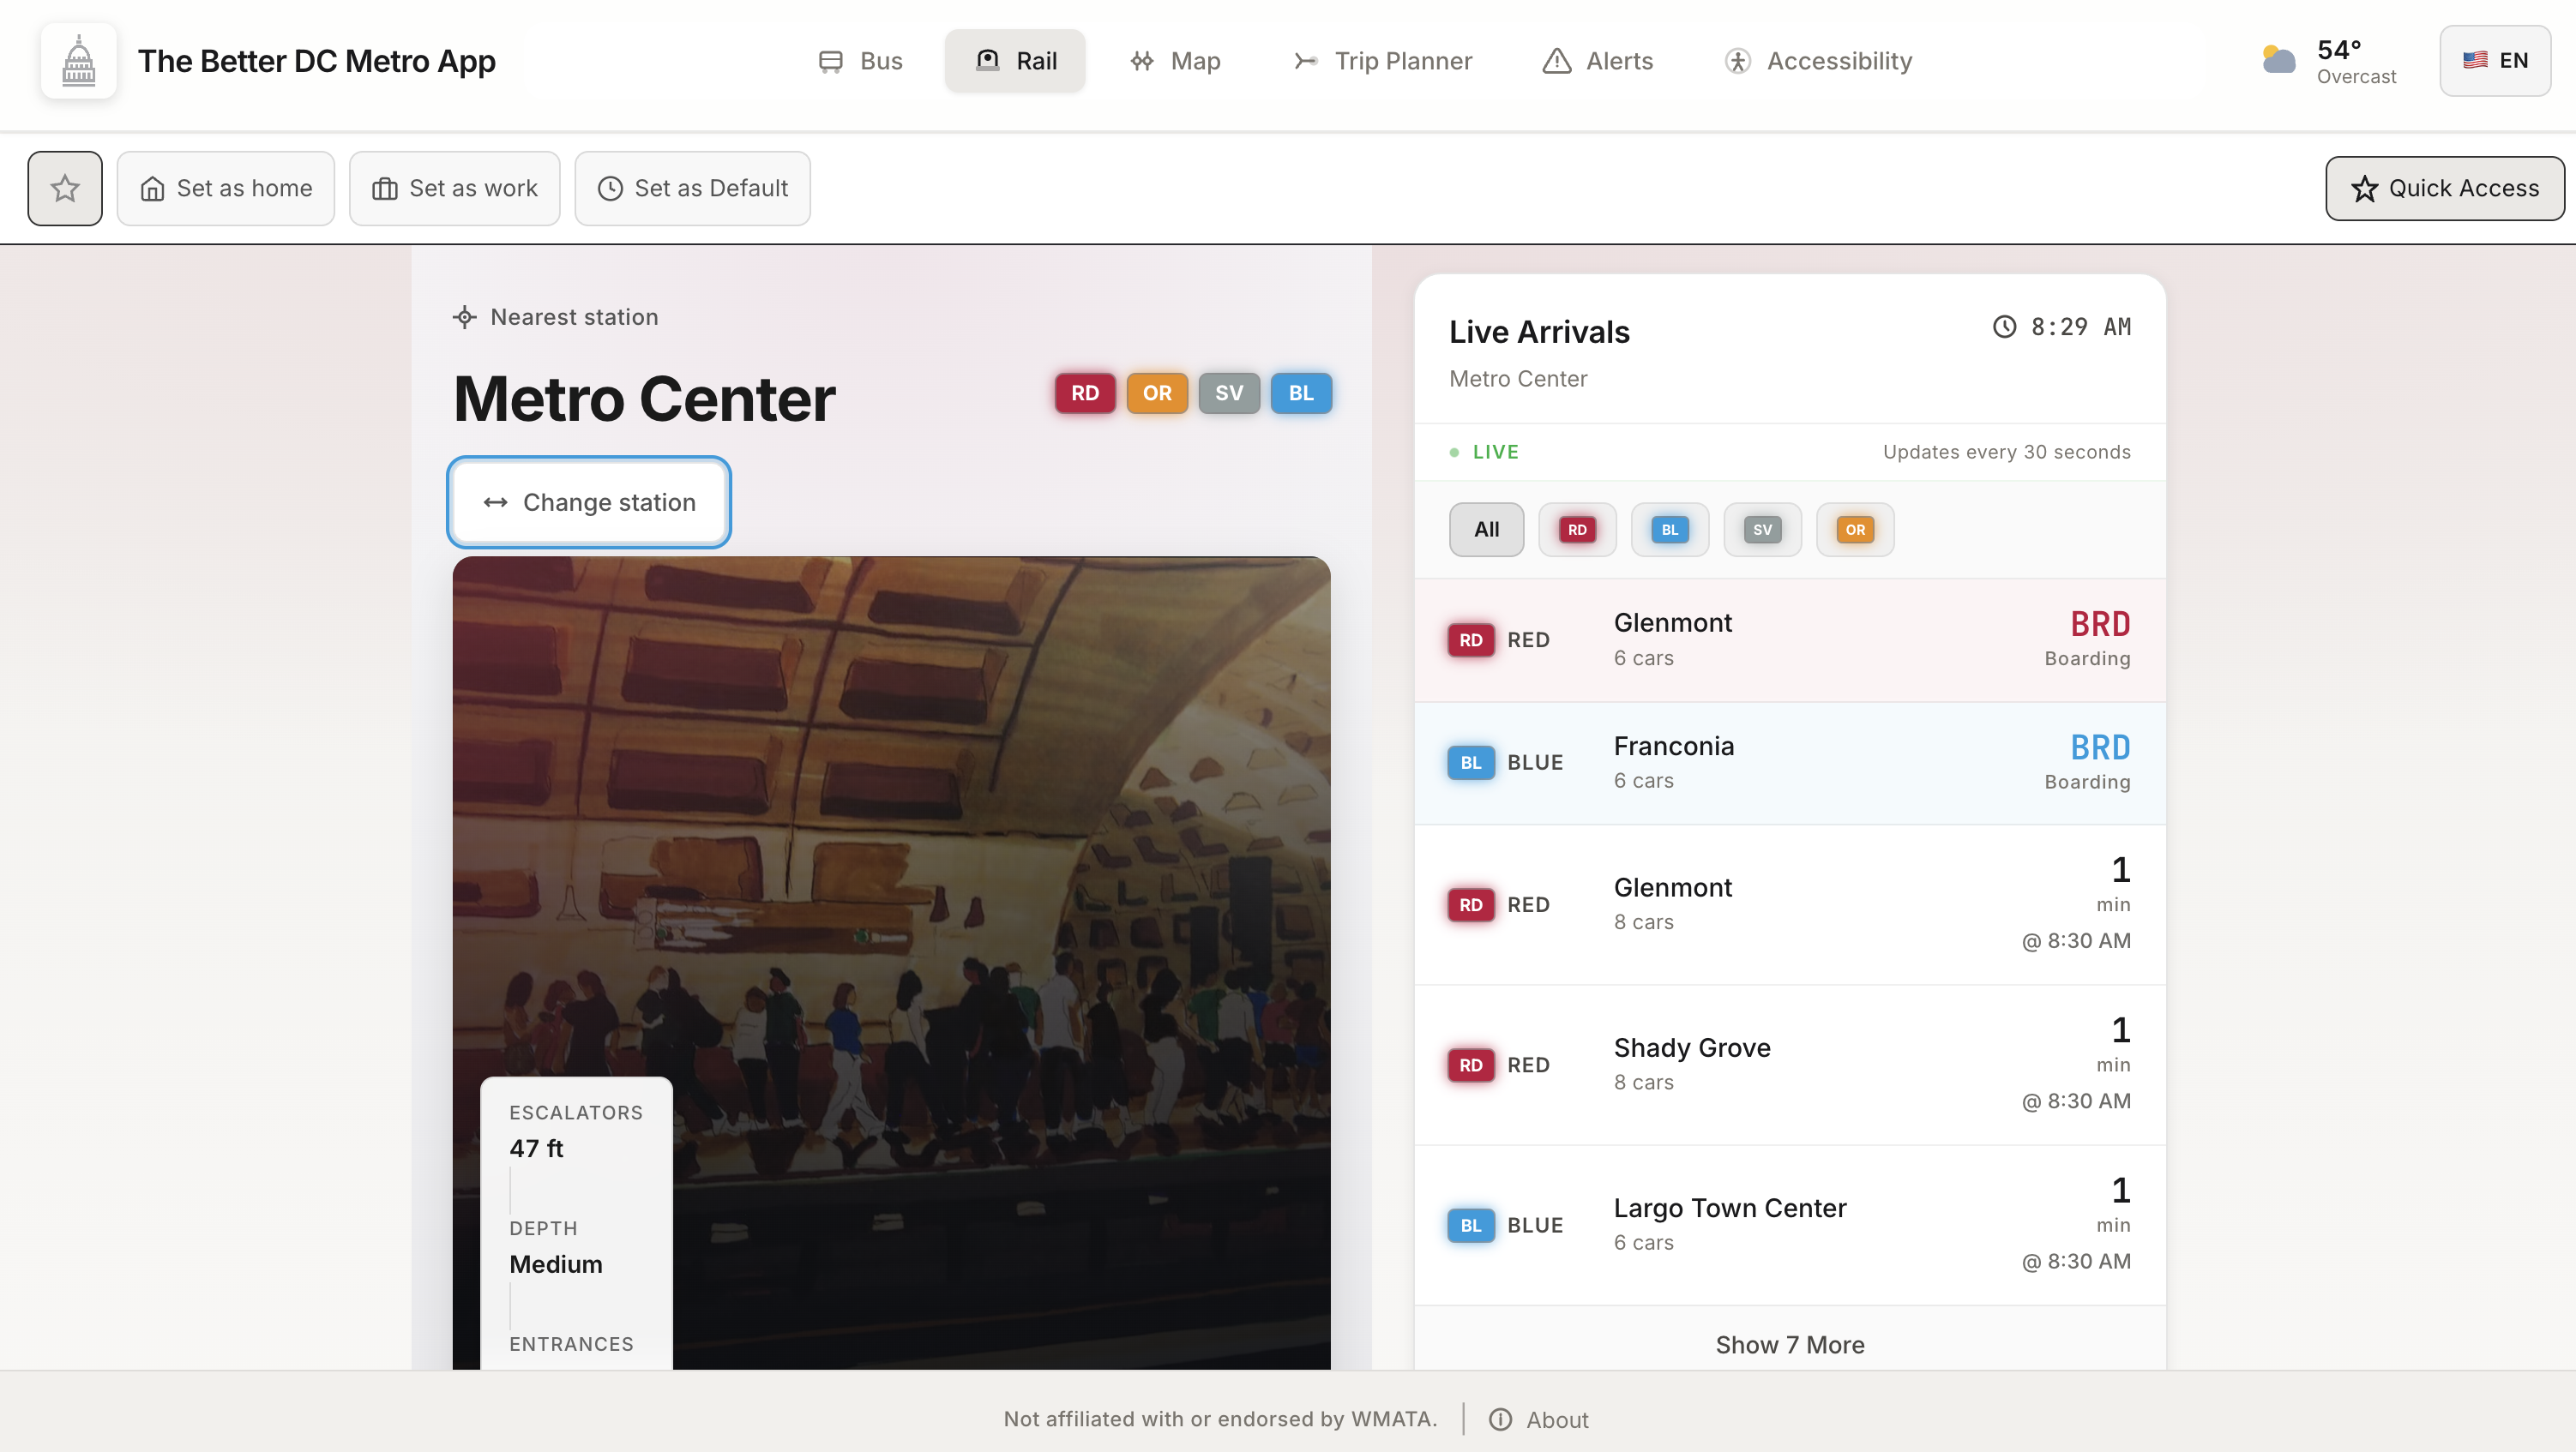Open the Accessibility tab
The width and height of the screenshot is (2576, 1452).
1818,61
